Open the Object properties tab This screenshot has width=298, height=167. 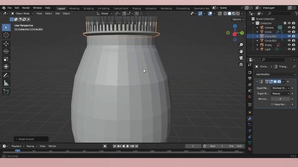(250, 112)
